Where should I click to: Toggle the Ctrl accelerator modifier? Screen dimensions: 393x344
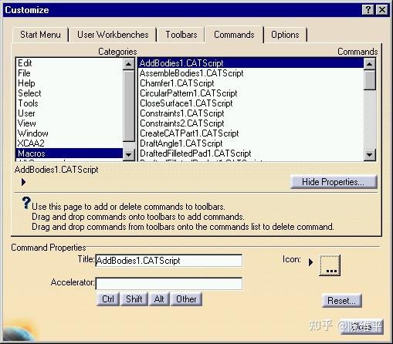(x=108, y=299)
